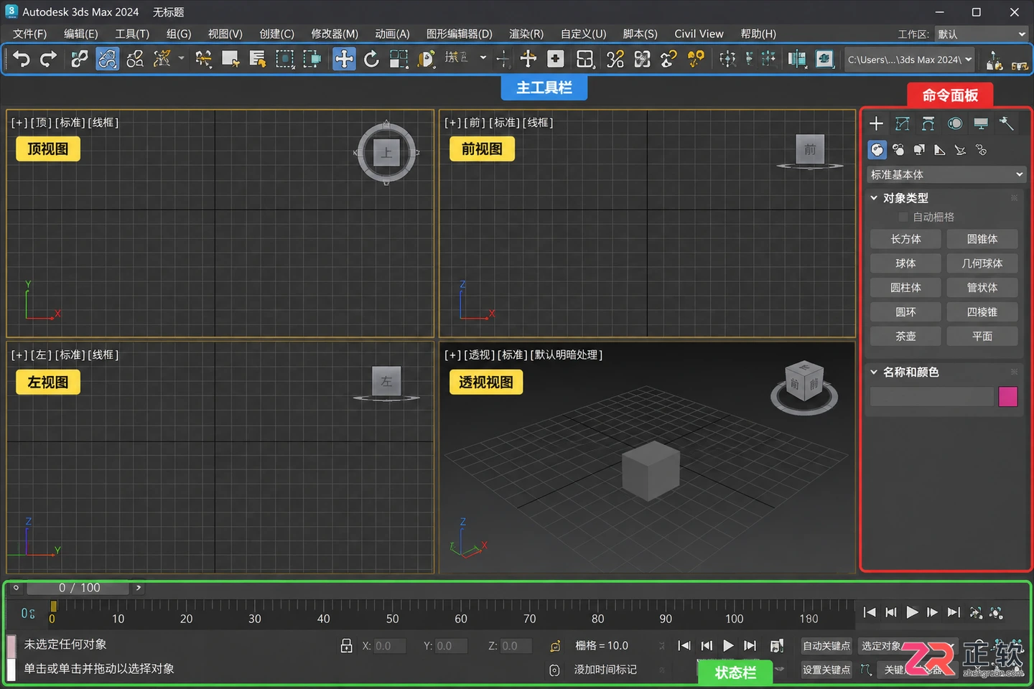The image size is (1034, 689).
Task: Open the 修改器(M) menu
Action: [x=335, y=34]
